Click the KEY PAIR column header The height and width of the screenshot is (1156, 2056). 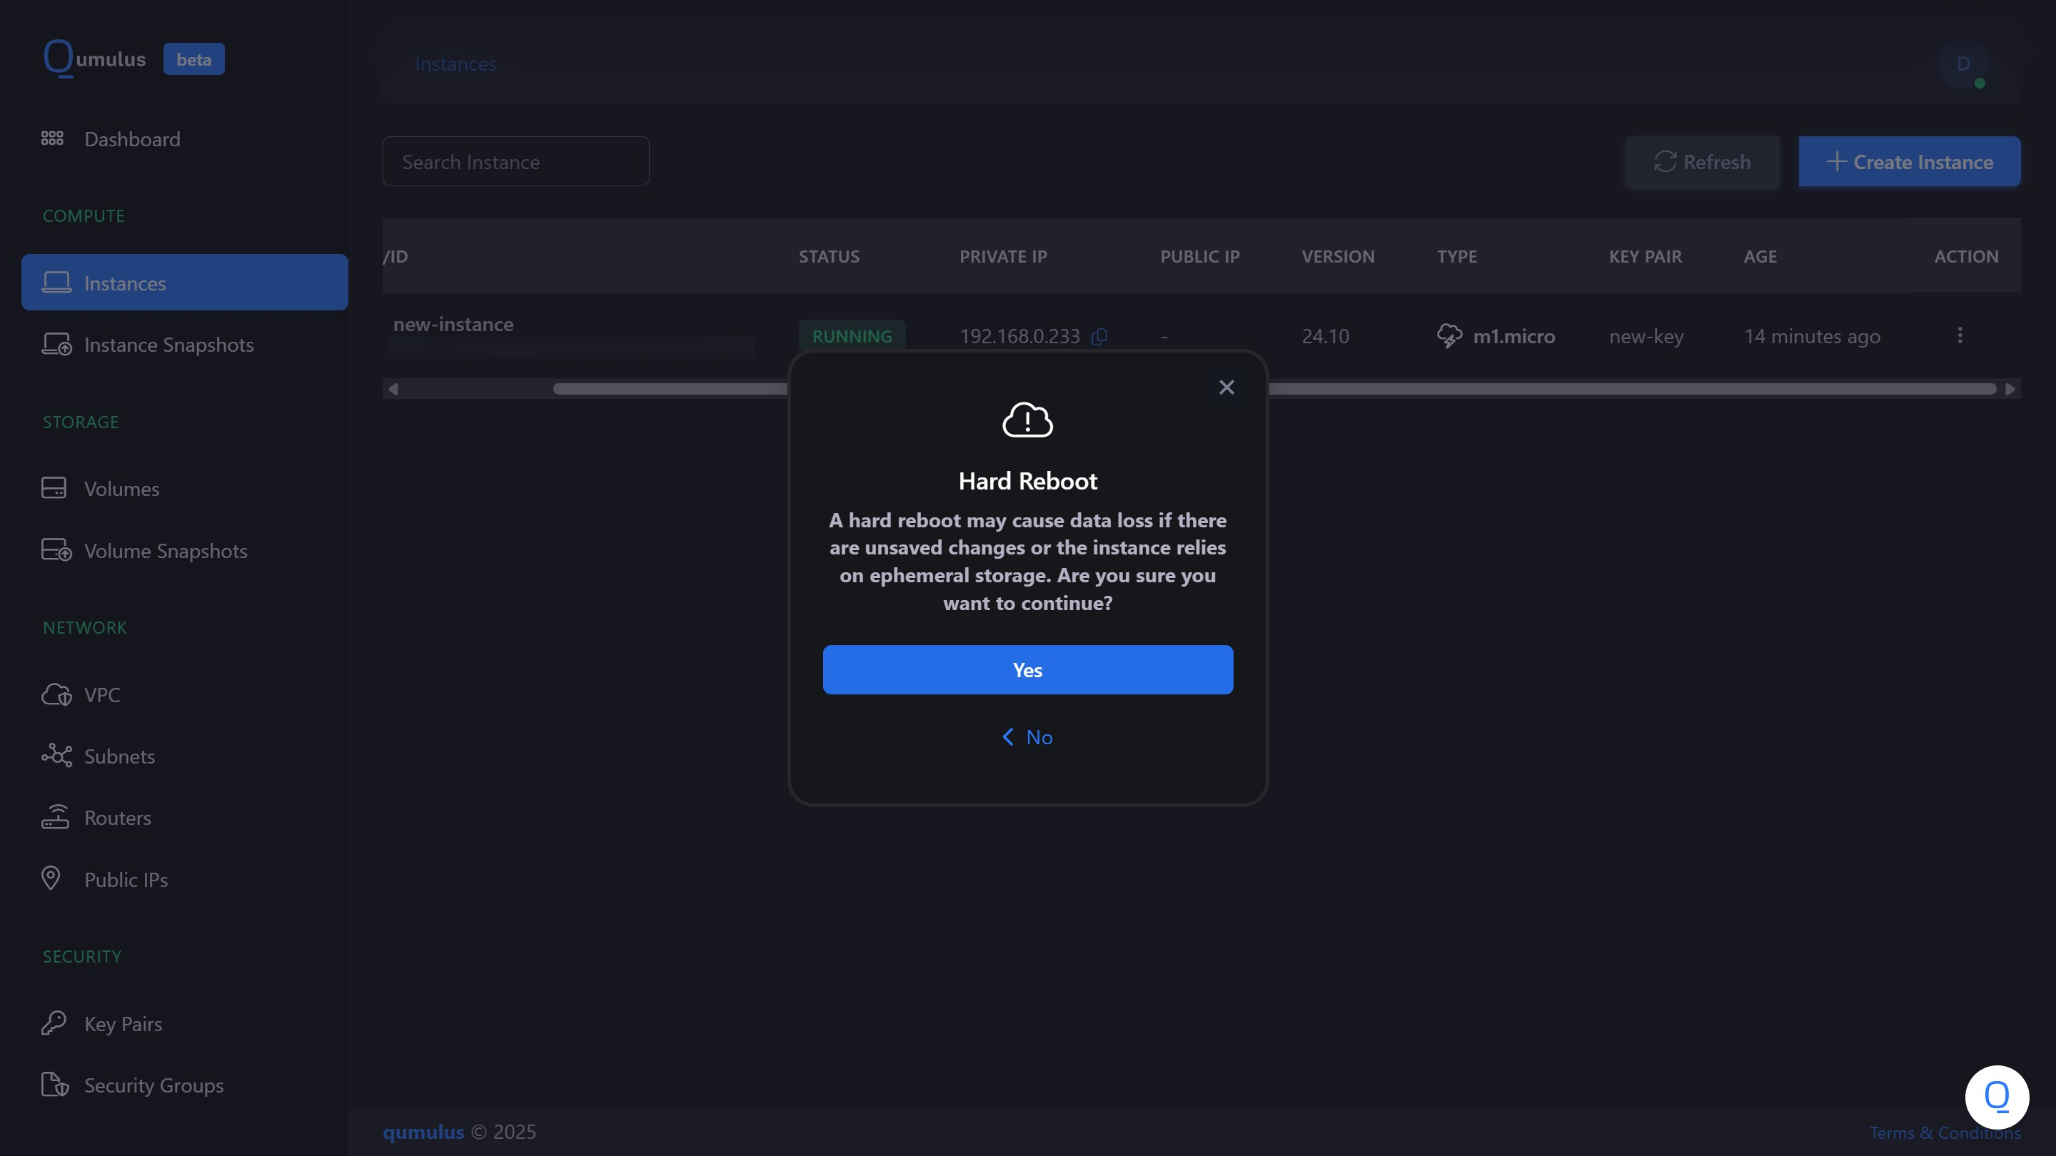(x=1645, y=256)
